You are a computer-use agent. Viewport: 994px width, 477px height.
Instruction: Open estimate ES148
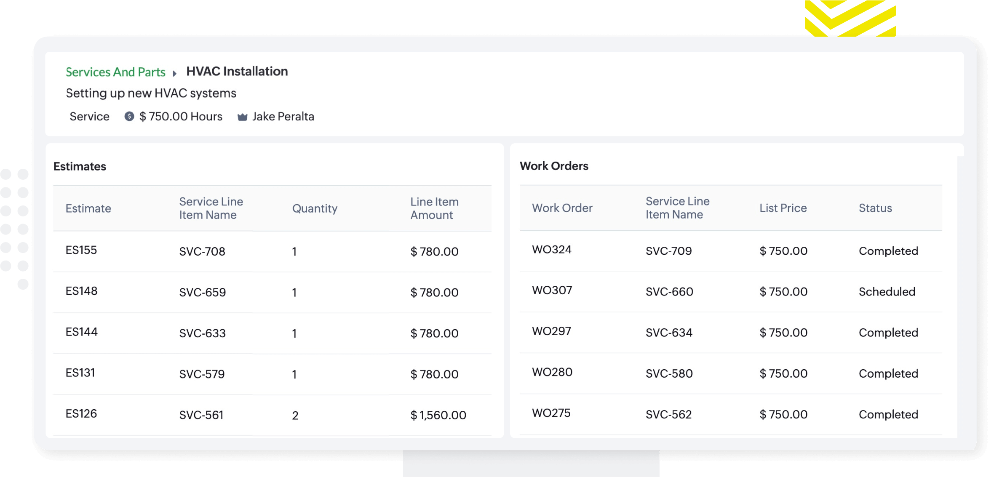[81, 291]
